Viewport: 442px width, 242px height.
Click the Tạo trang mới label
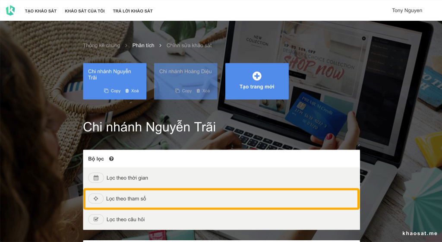[x=257, y=87]
